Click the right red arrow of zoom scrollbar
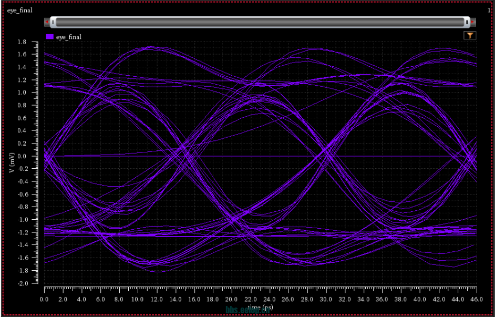The image size is (495, 317). [473, 22]
